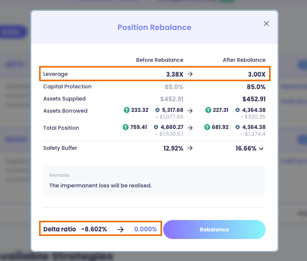307x261 pixels.
Task: Click hexagon token icon above ~ $1,374.4
Action: click(238, 127)
